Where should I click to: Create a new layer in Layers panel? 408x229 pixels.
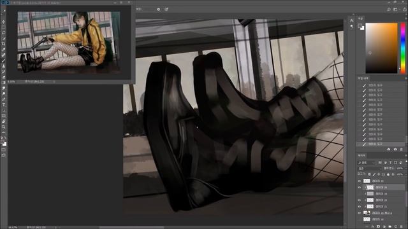[395, 226]
